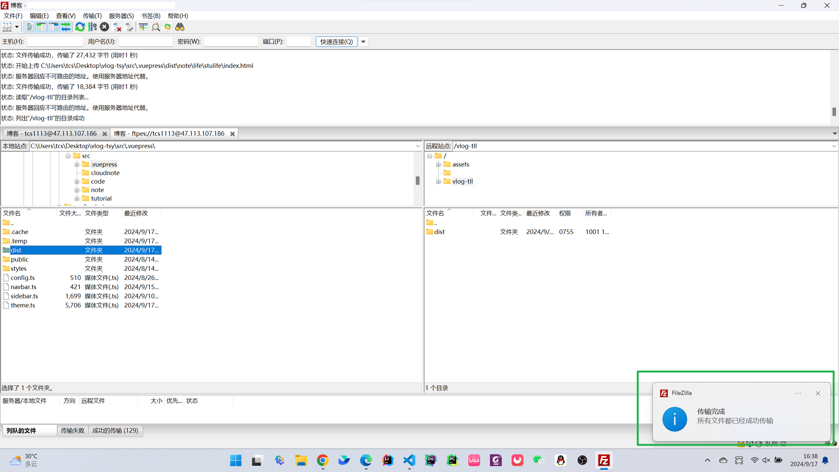This screenshot has width=839, height=472.
Task: Toggle the remote directory tree display
Action: click(53, 27)
